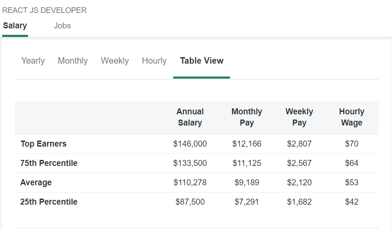The image size is (392, 230).
Task: Click the Average row label
Action: [36, 182]
